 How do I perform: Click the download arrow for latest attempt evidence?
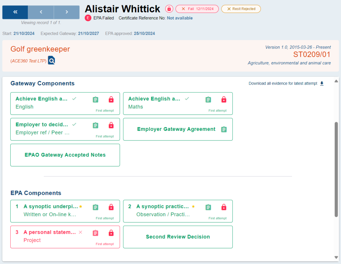(322, 84)
